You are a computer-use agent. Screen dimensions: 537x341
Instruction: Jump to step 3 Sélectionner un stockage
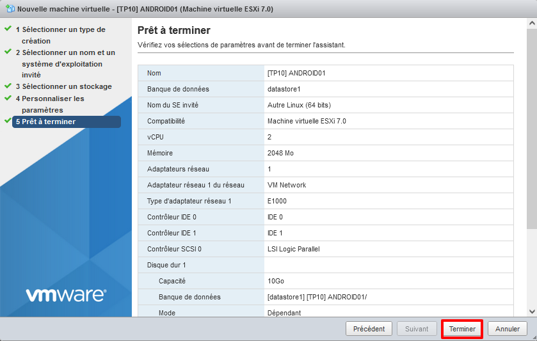click(63, 86)
